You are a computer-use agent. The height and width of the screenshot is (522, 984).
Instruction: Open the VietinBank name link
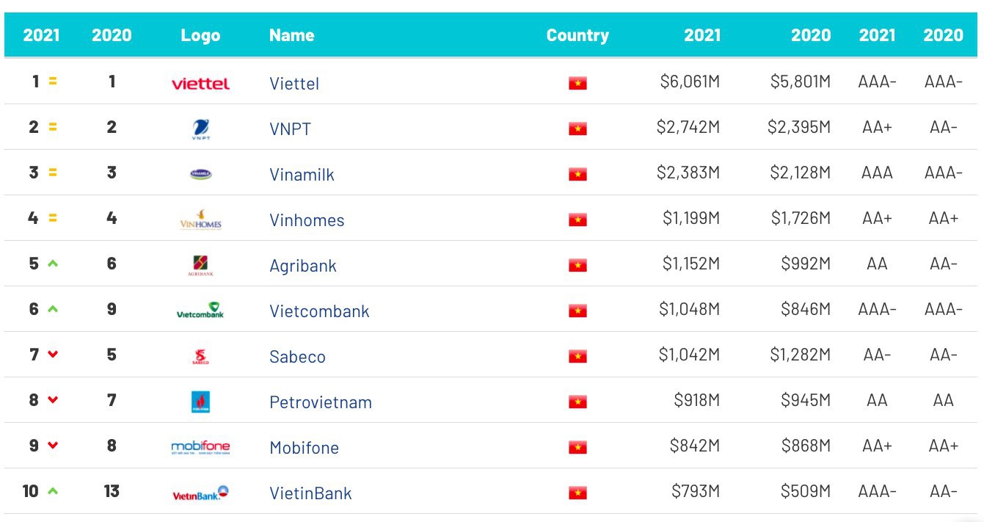310,493
